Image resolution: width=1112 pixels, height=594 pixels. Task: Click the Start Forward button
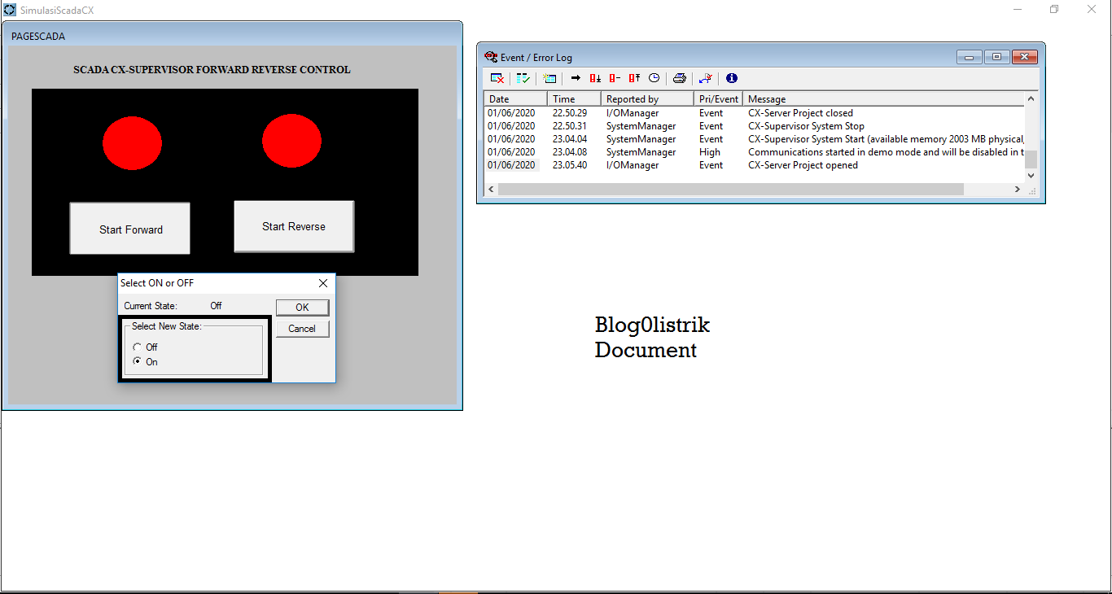130,229
